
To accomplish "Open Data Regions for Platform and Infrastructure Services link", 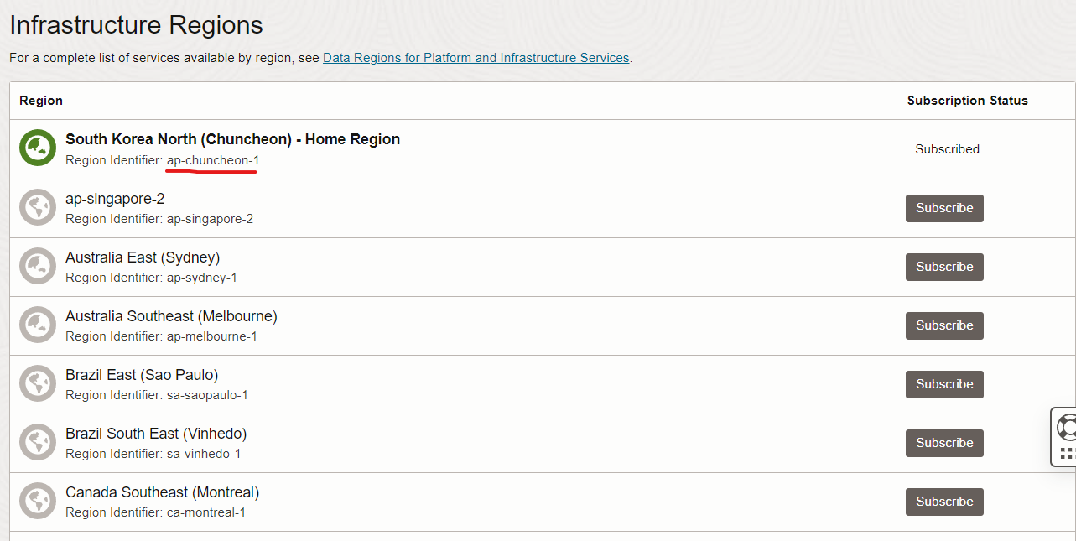I will [476, 58].
